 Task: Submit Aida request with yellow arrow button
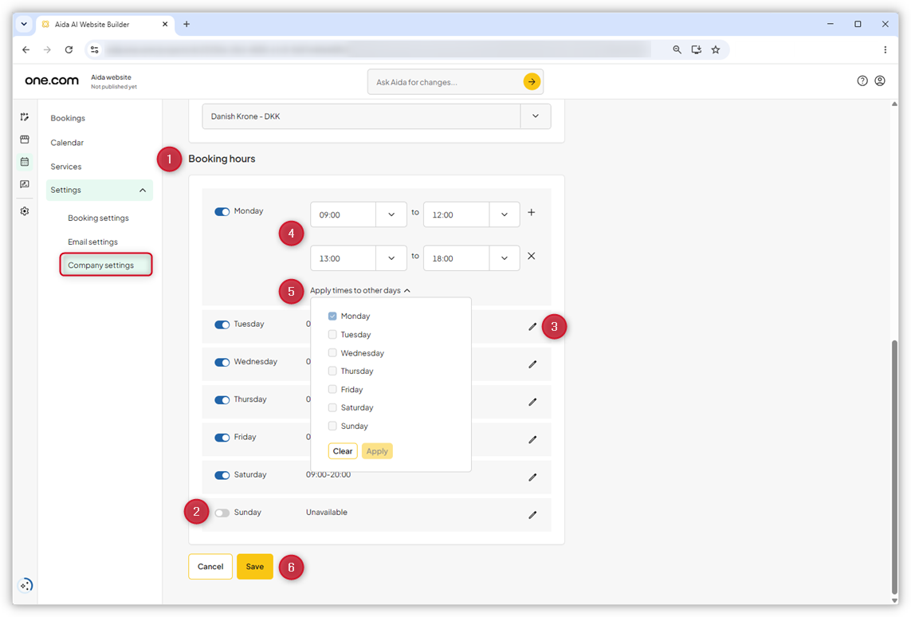(x=532, y=82)
